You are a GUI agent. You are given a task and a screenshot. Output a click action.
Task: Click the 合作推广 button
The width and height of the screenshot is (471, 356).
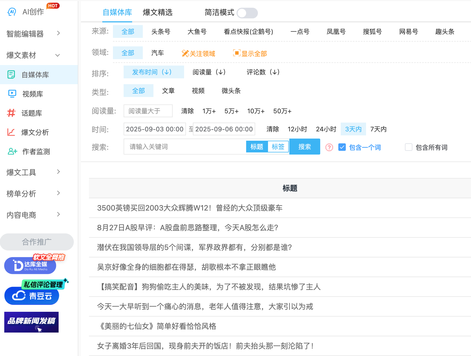37,242
